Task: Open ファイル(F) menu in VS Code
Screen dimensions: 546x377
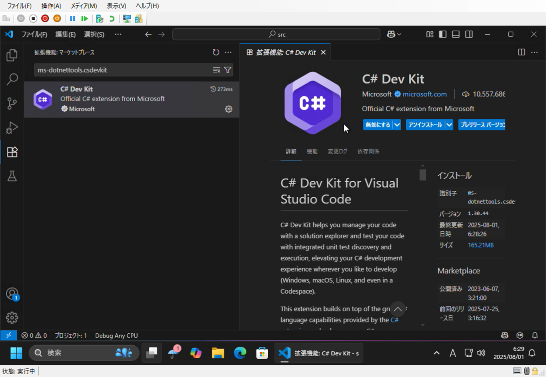Action: coord(34,34)
